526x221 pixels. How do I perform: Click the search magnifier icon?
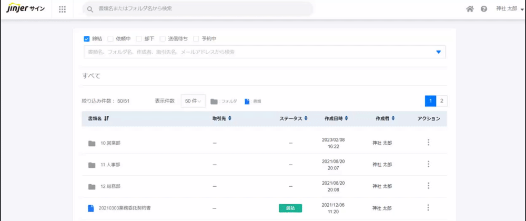pyautogui.click(x=90, y=9)
